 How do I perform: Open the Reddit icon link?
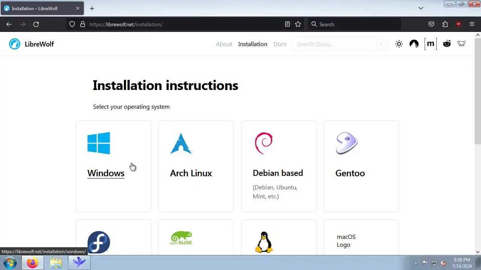(447, 44)
